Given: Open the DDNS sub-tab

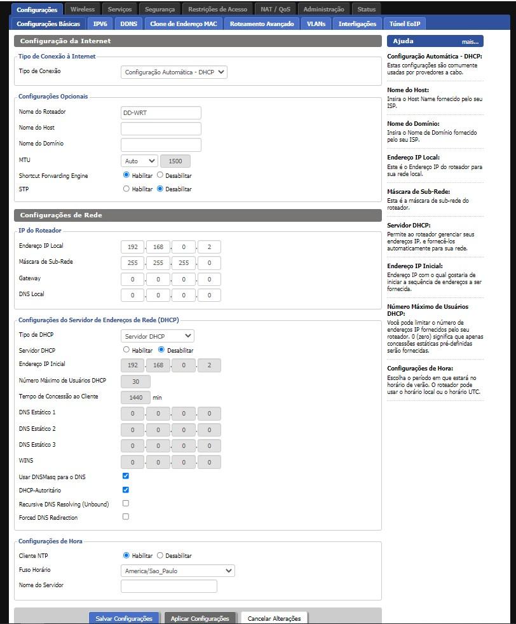Looking at the screenshot, I should pos(128,24).
